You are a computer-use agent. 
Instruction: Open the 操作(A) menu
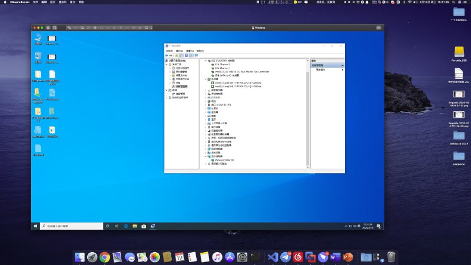(179, 51)
